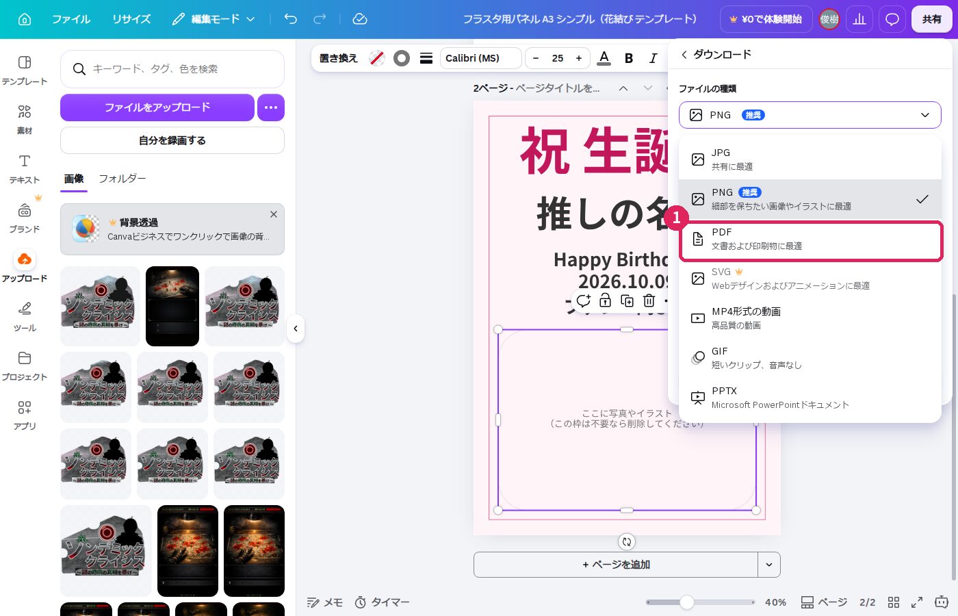Start the タイマー timer

coord(382,602)
